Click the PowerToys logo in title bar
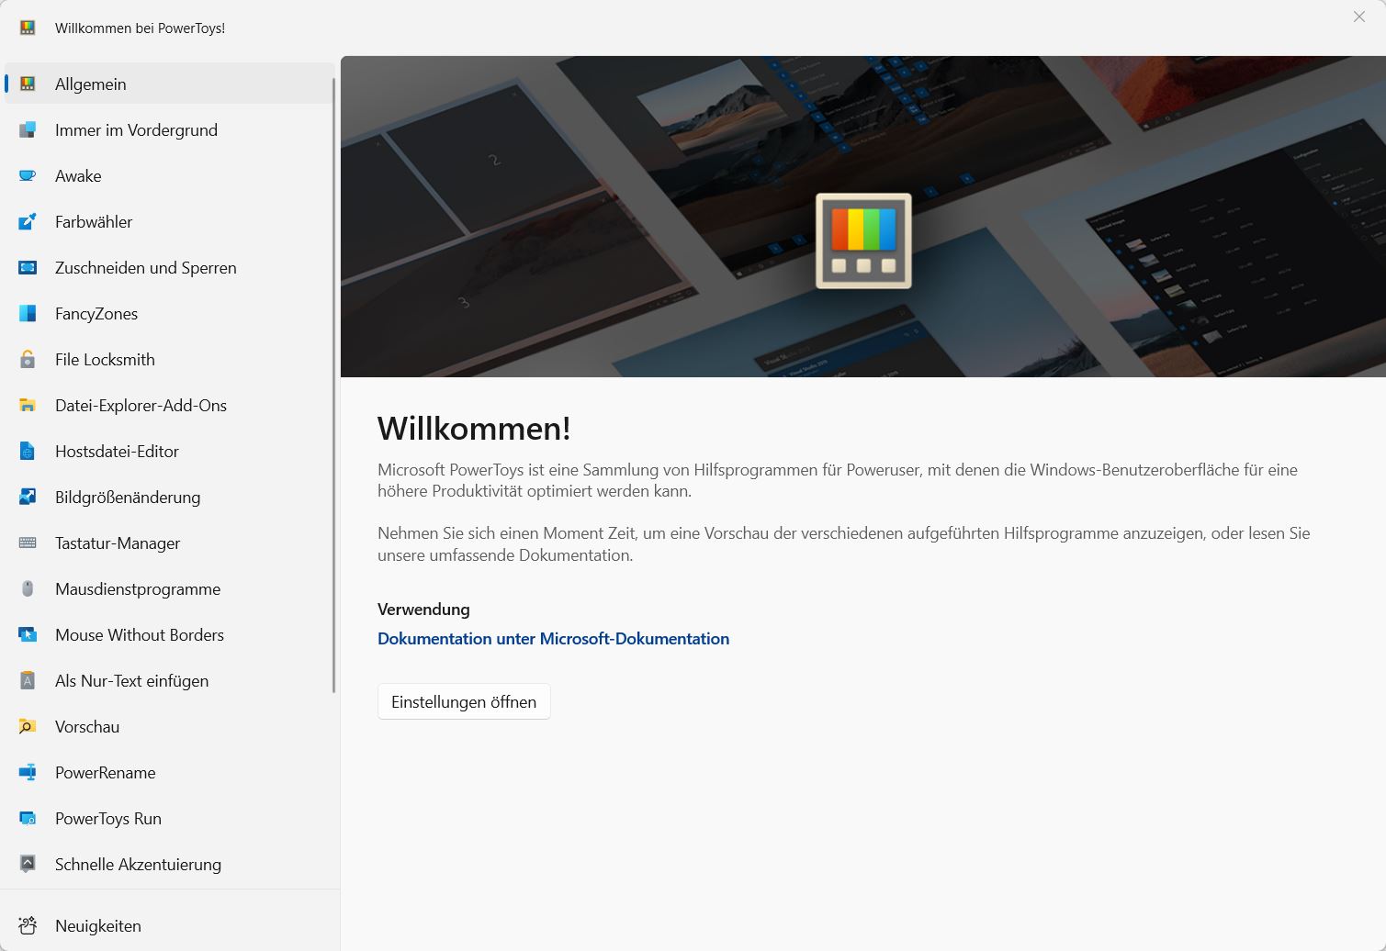The height and width of the screenshot is (951, 1386). (x=28, y=28)
